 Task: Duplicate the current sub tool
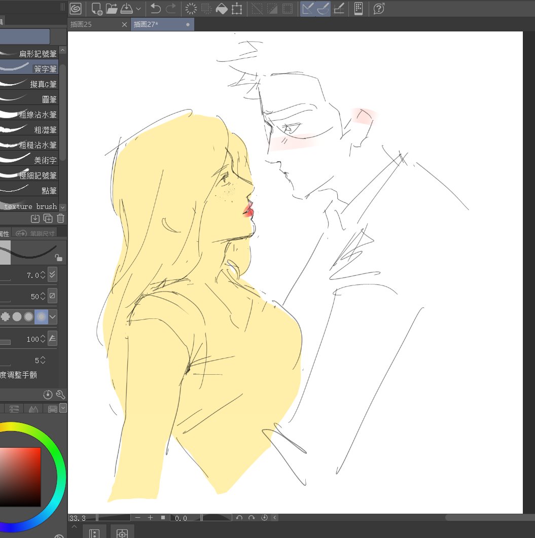[x=48, y=218]
